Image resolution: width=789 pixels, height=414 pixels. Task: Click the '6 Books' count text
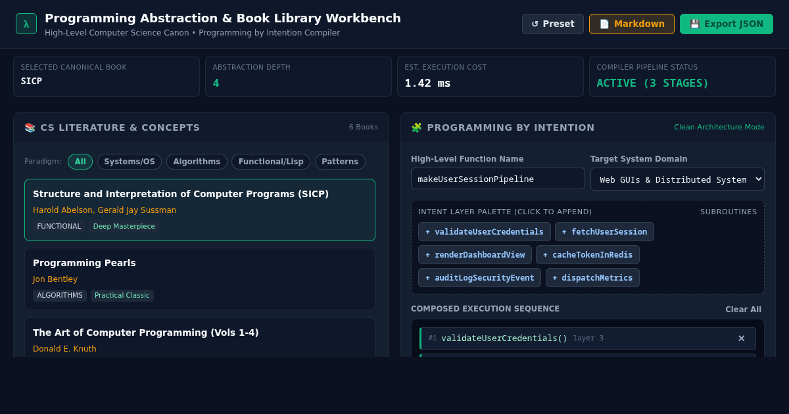pyautogui.click(x=364, y=127)
